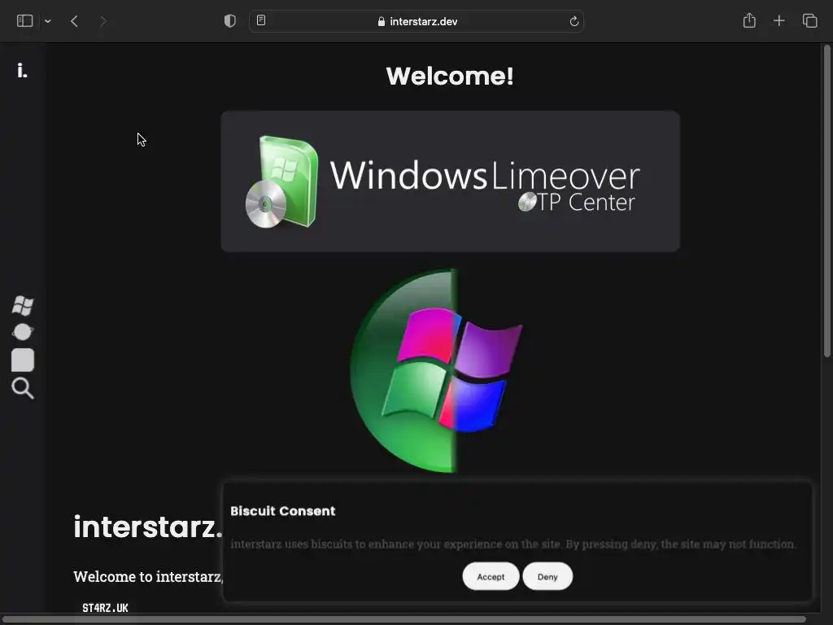
Task: Show the tab overview icon
Action: click(x=809, y=20)
